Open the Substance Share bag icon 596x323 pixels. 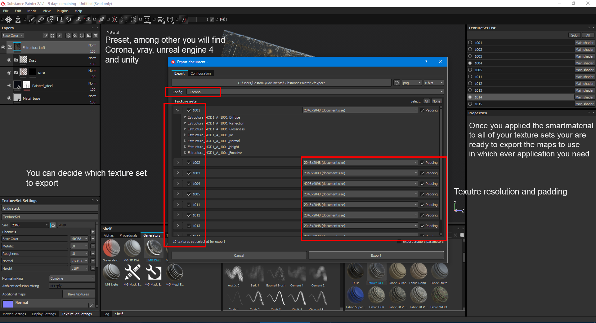(x=18, y=20)
